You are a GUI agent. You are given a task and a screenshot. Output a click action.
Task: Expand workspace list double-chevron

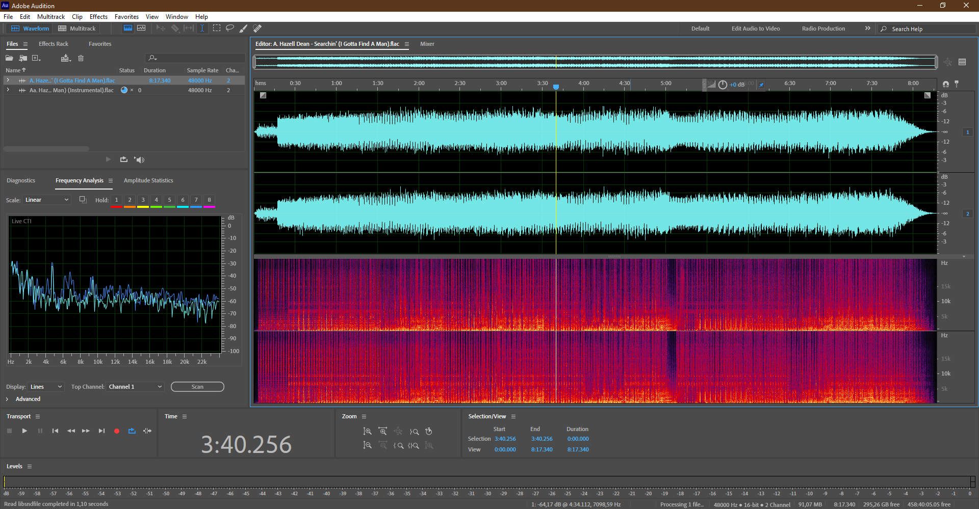[867, 28]
